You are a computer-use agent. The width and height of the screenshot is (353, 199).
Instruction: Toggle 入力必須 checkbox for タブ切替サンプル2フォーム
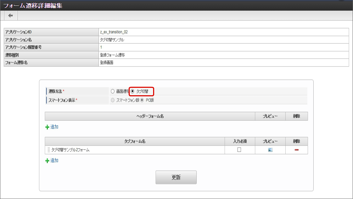tap(239, 150)
